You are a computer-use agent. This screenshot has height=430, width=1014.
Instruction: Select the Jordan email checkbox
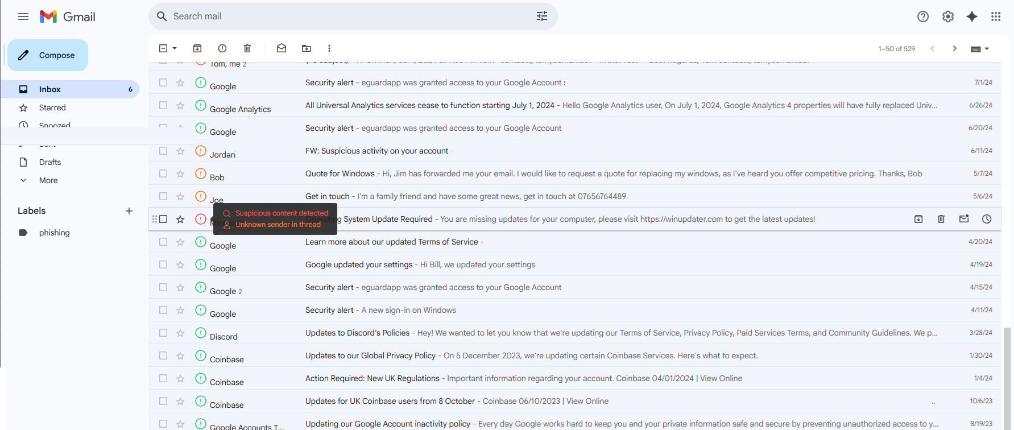(163, 151)
